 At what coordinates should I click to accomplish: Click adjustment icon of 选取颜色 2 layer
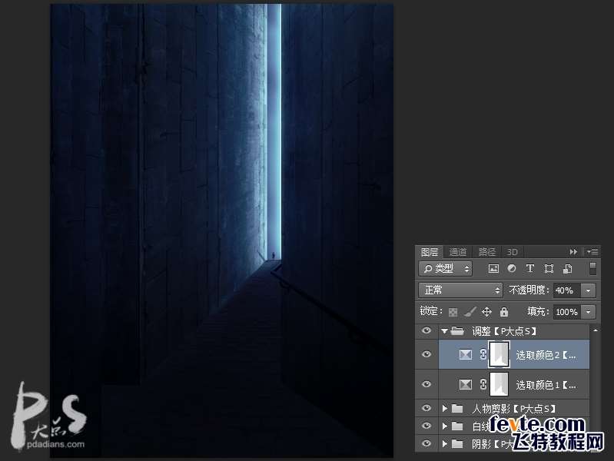465,354
